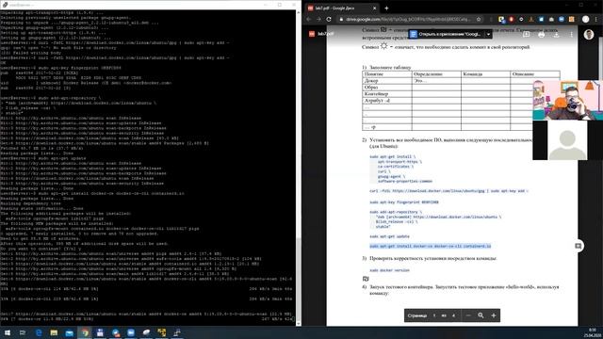Click the taskbar clock and date

click(x=593, y=332)
